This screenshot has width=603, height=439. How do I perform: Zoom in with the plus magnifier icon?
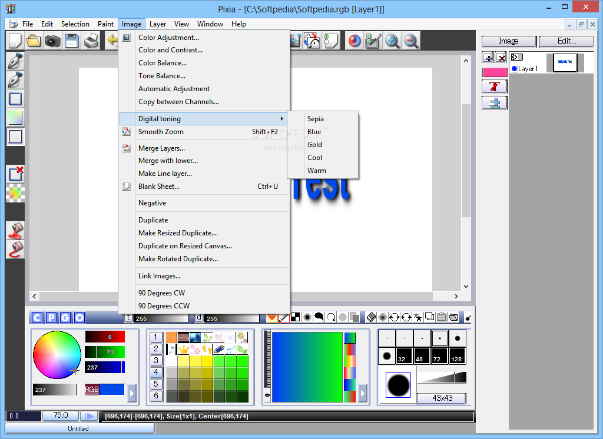click(392, 41)
